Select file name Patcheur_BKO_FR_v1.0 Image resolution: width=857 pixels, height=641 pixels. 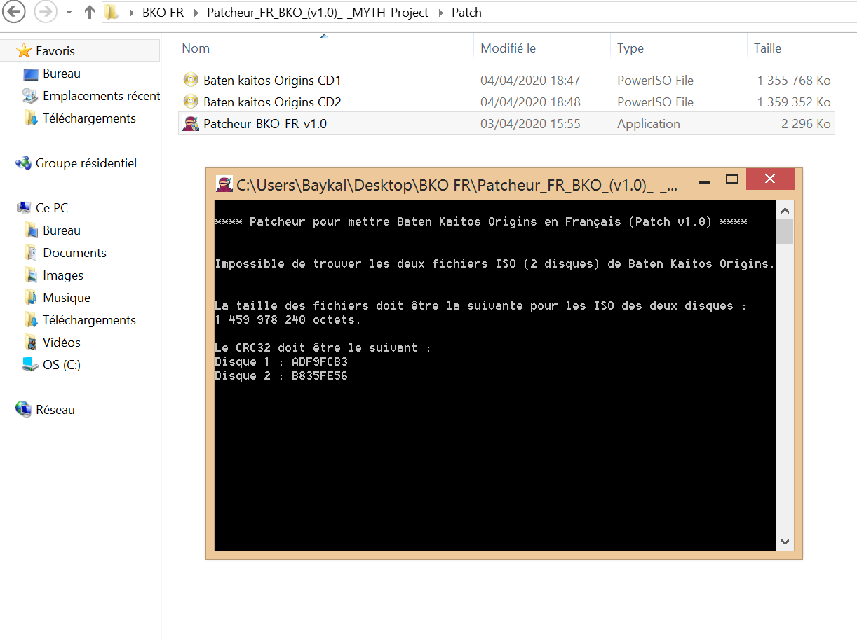(x=265, y=124)
